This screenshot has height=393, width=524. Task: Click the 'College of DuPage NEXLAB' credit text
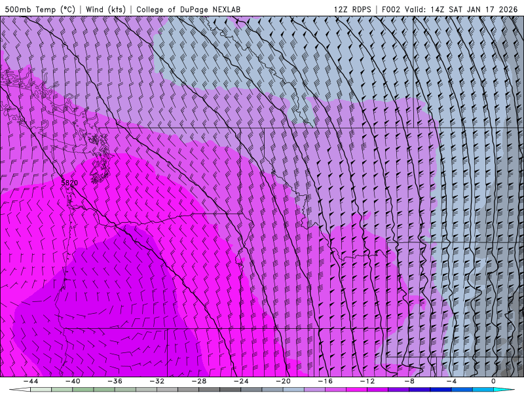click(x=188, y=9)
